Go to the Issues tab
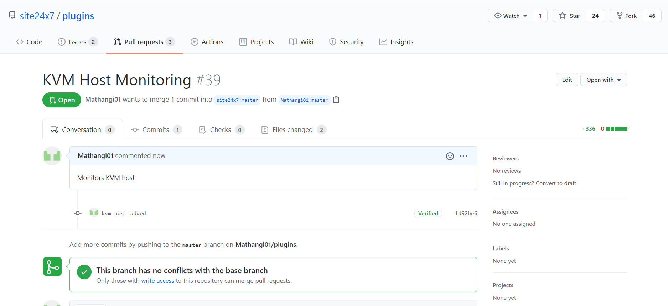Image resolution: width=668 pixels, height=306 pixels. tap(77, 42)
